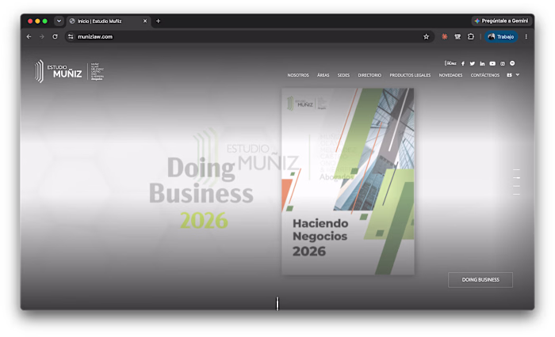The width and height of the screenshot is (555, 337).
Task: Click the extension icon left of puzzle piece
Action: click(457, 36)
